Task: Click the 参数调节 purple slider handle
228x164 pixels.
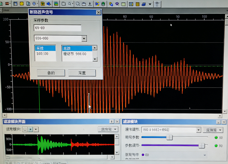Action: click(x=202, y=146)
